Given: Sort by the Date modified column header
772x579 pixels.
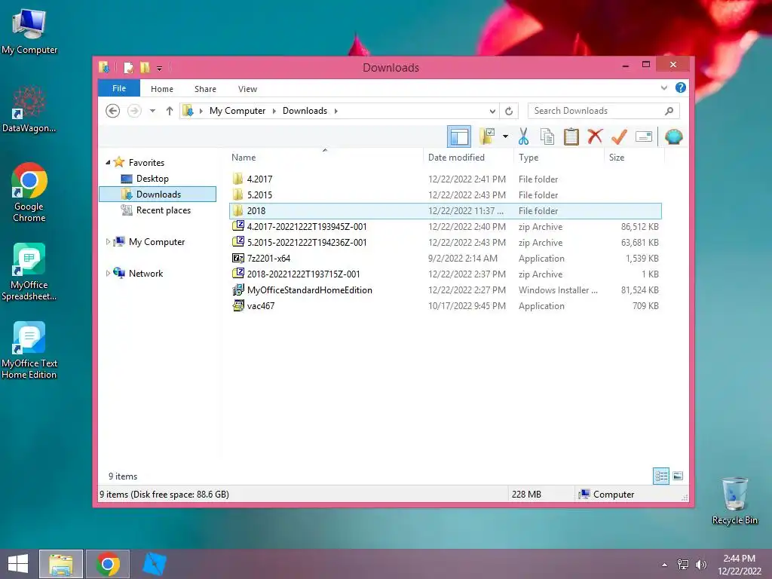Looking at the screenshot, I should (467, 157).
